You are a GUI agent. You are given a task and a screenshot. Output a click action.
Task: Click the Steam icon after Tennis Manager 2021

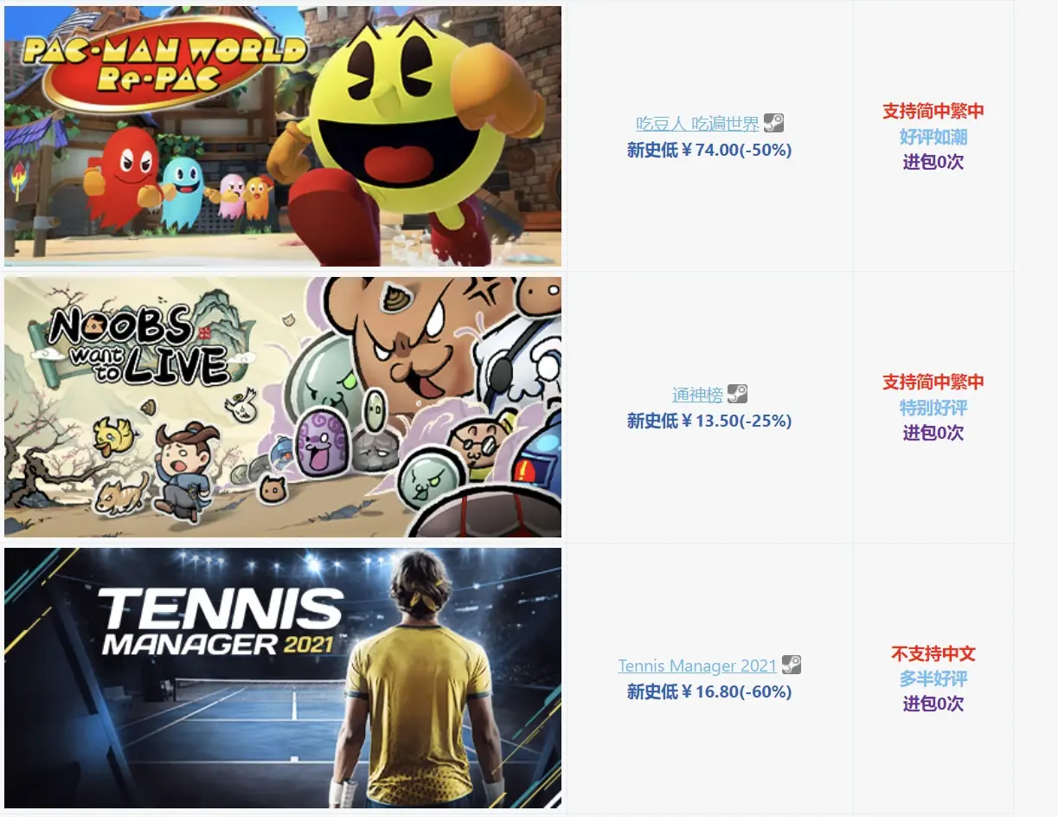(x=792, y=666)
